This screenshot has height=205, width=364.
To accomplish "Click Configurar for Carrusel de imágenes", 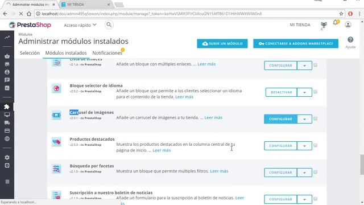I will pos(280,119).
